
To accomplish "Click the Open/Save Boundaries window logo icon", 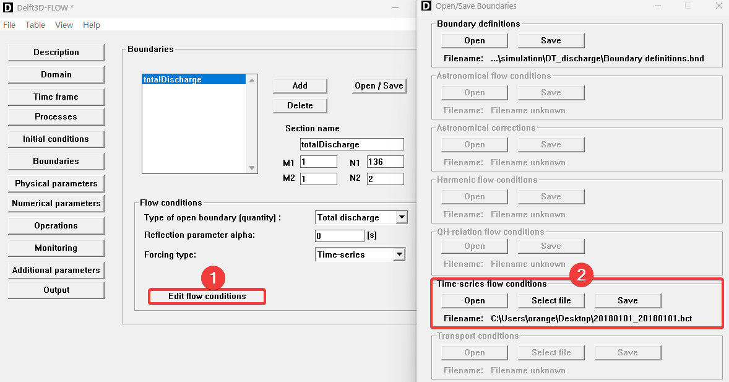I will (x=426, y=6).
